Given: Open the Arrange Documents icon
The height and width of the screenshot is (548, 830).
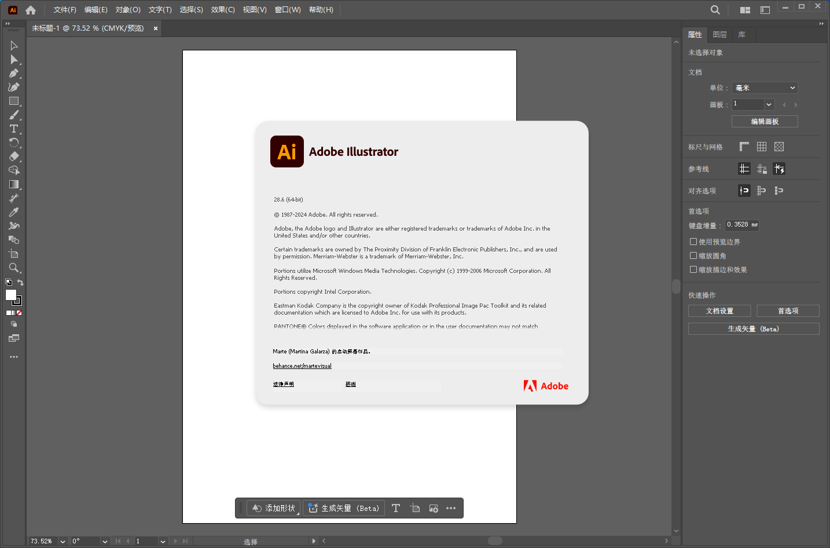Looking at the screenshot, I should pyautogui.click(x=745, y=10).
